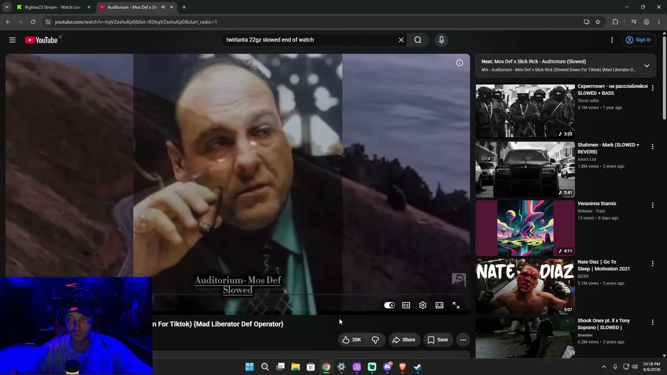Open the tab search dropdown

pos(7,7)
